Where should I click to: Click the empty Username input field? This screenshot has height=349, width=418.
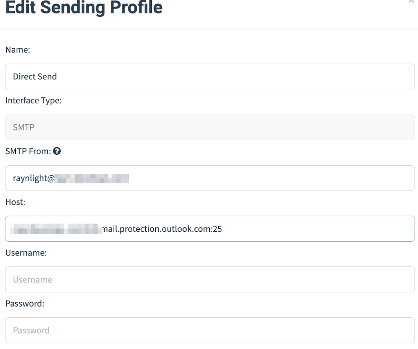click(x=199, y=280)
